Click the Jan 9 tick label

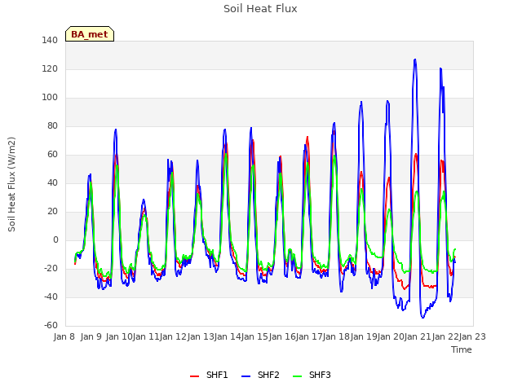coord(91,336)
